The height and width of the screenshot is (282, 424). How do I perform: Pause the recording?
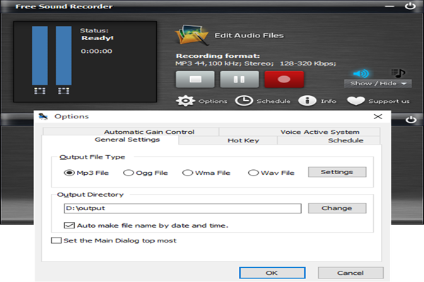point(240,79)
